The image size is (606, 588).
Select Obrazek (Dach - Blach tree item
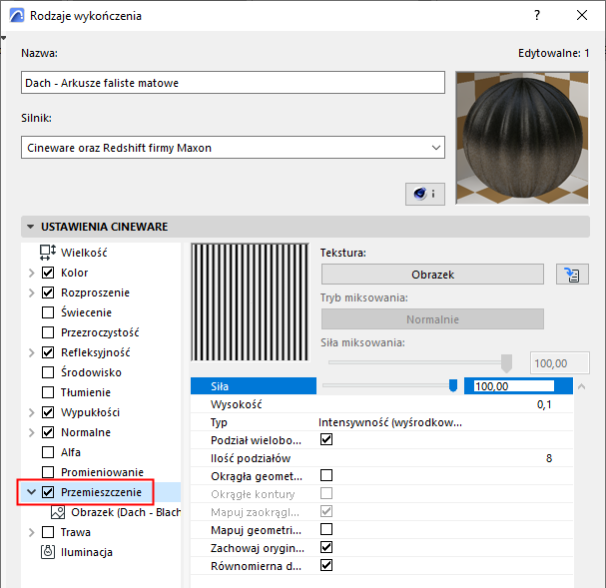point(116,512)
